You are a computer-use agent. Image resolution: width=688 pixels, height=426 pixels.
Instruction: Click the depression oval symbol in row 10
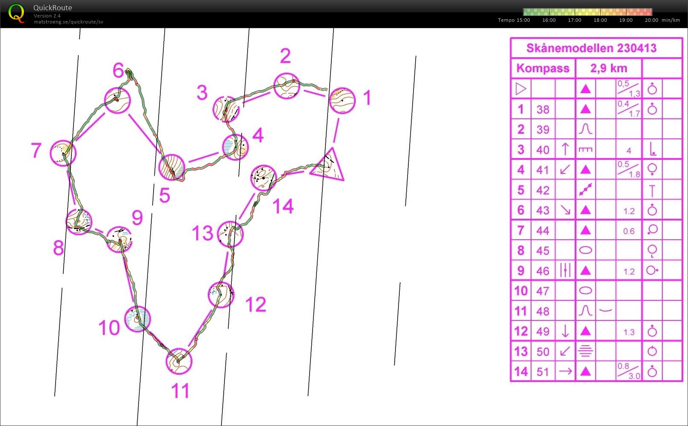pyautogui.click(x=585, y=291)
